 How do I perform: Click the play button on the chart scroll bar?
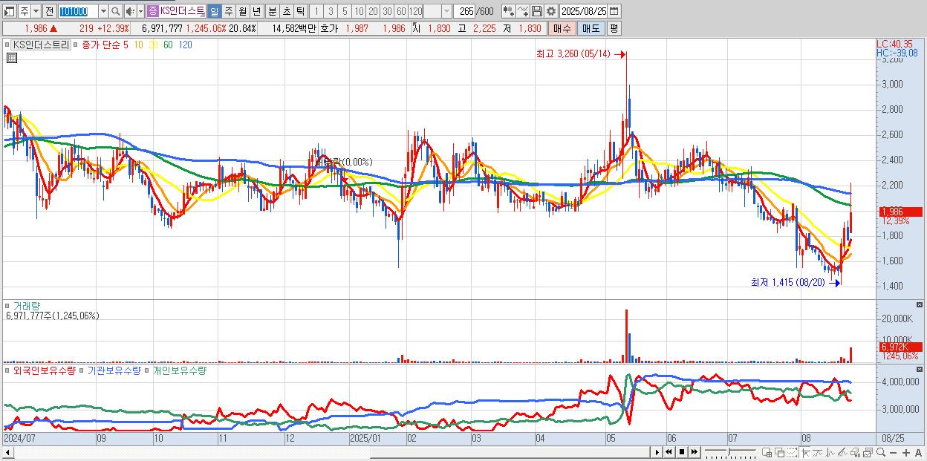[x=657, y=452]
